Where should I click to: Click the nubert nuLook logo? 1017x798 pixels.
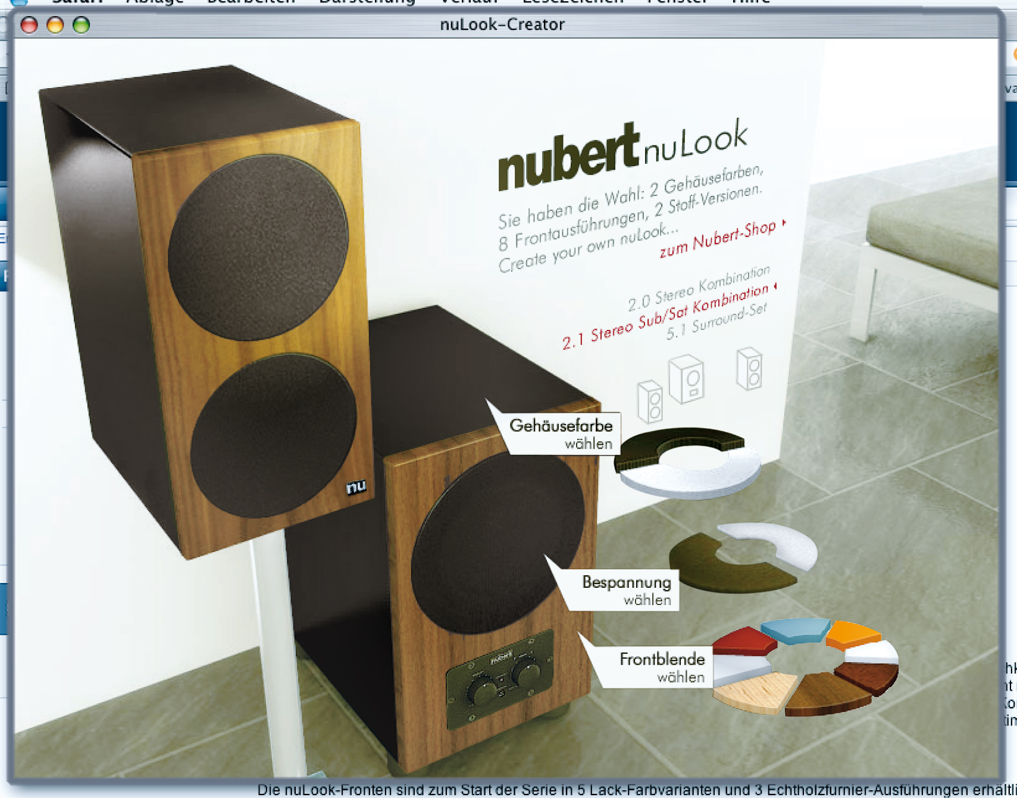(622, 155)
